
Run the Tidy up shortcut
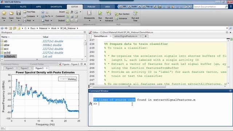tap(147, 7)
